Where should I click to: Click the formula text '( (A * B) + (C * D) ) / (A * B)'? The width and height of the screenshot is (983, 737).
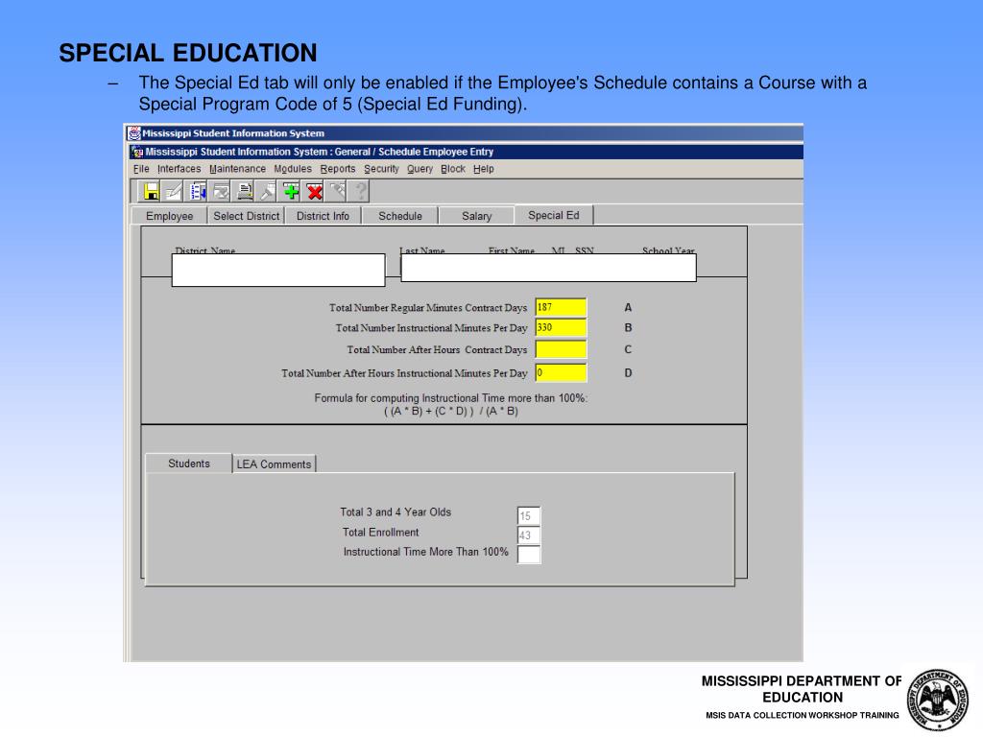[451, 411]
